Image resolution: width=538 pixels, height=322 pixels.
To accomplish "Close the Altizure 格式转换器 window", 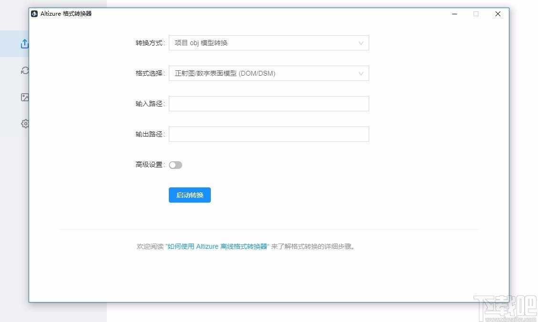I will click(x=498, y=14).
